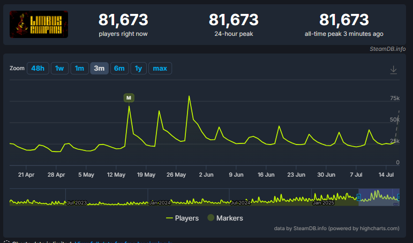The width and height of the screenshot is (413, 243).
Task: Grab the right navigator range handle
Action: pos(399,197)
